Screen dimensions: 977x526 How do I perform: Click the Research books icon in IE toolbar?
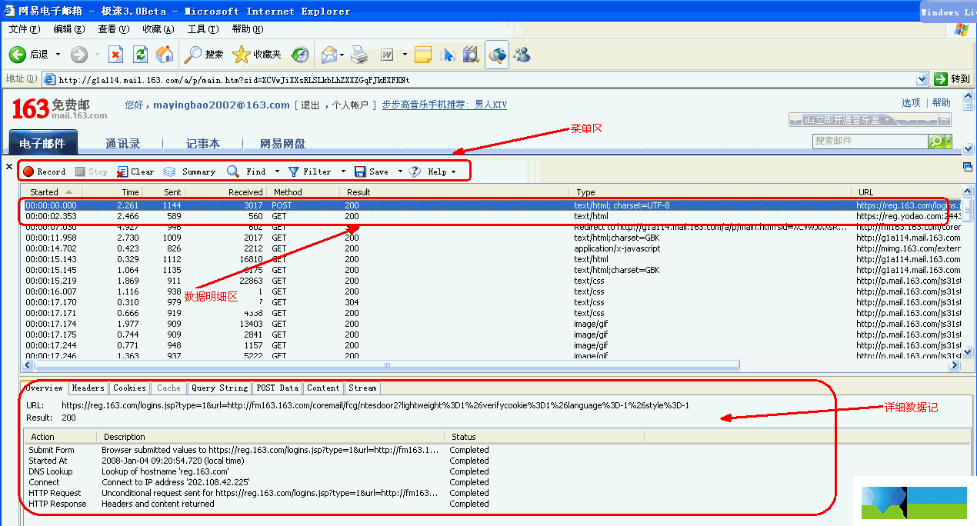tap(472, 55)
